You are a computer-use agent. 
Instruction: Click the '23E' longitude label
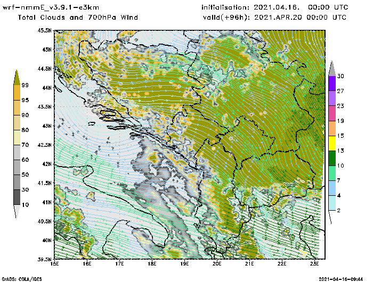pyautogui.click(x=314, y=264)
